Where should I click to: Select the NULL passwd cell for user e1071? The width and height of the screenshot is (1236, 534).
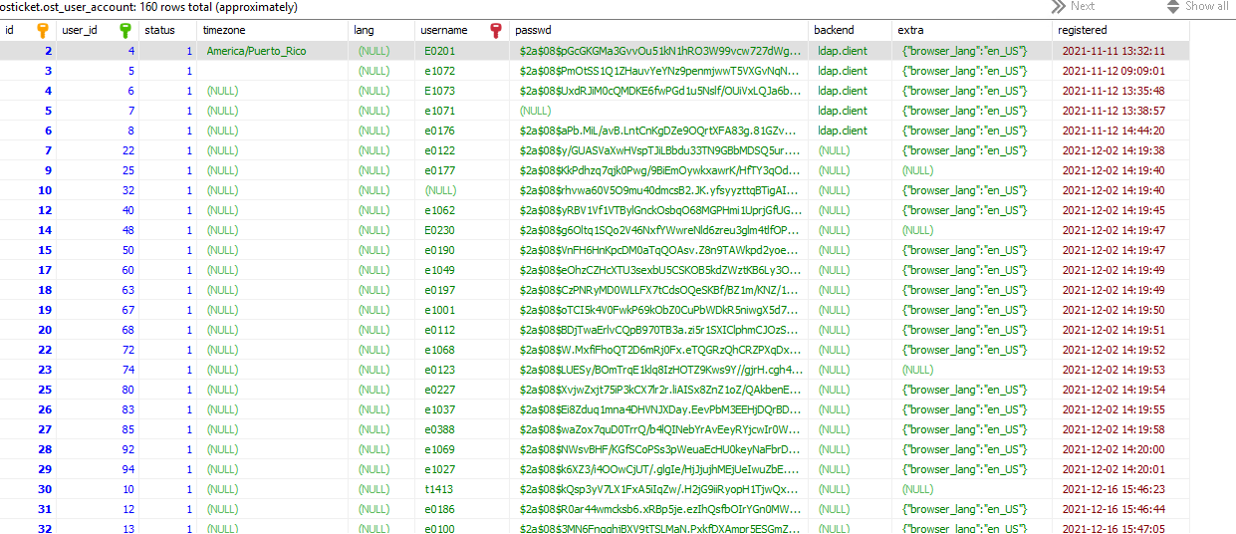(535, 111)
